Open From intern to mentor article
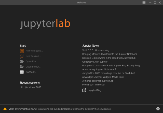163x113 pixels. tap(93, 85)
